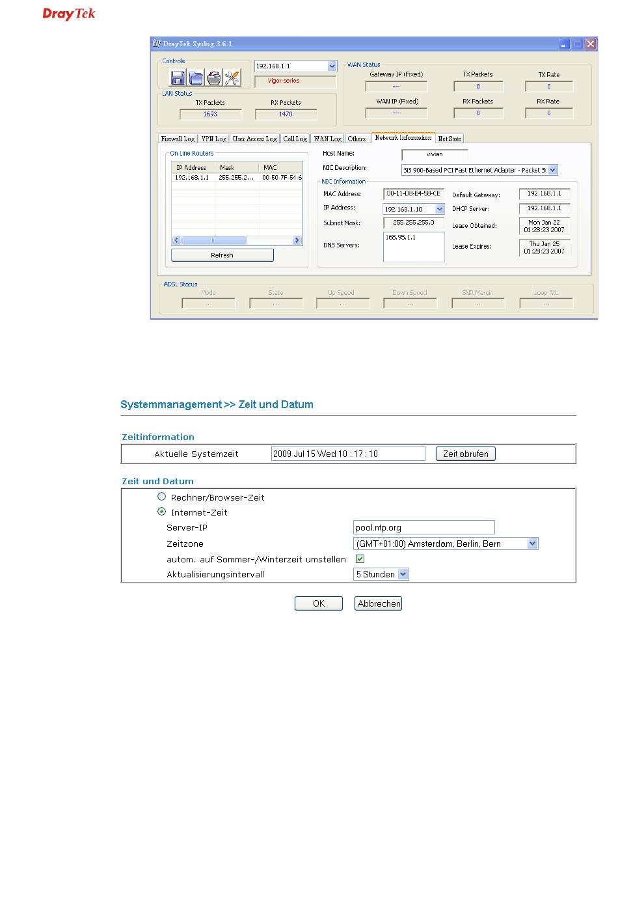
Task: Switch to the Call Log tab
Action: [295, 139]
